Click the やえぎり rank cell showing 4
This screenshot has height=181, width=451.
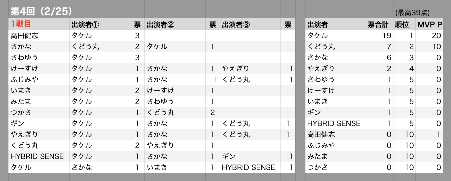point(404,69)
